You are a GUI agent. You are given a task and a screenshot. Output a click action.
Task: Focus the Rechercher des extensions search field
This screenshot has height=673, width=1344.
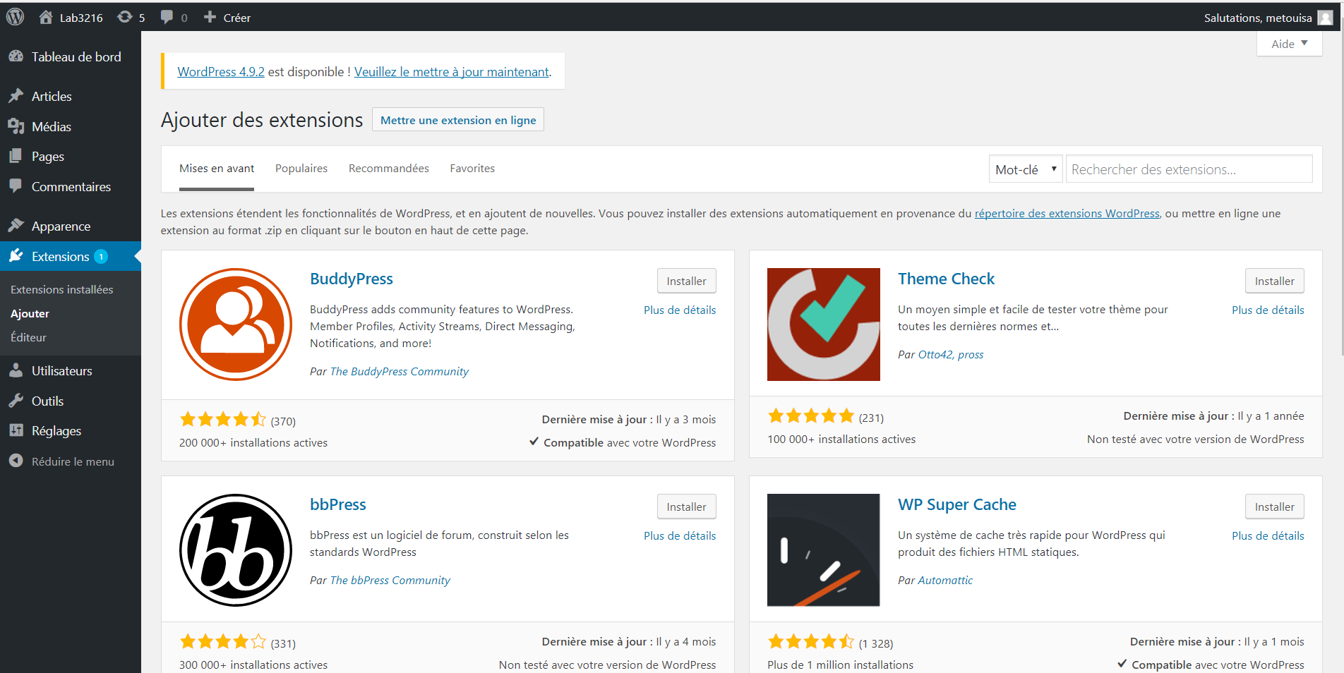click(x=1189, y=169)
